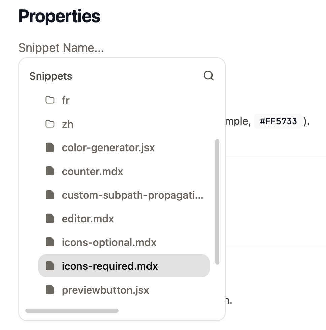
Task: Click the file icon next to counter.mdx
Action: (50, 171)
